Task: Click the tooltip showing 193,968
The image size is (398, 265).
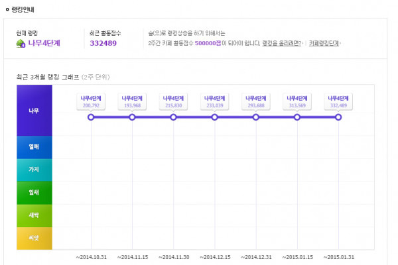Action: (132, 101)
